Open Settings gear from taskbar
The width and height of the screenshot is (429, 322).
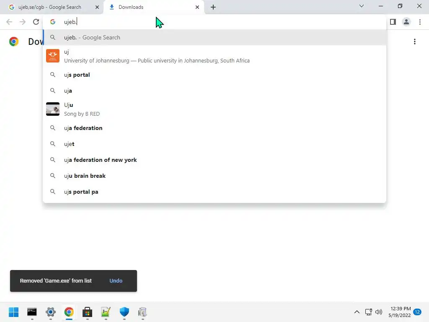point(51,312)
